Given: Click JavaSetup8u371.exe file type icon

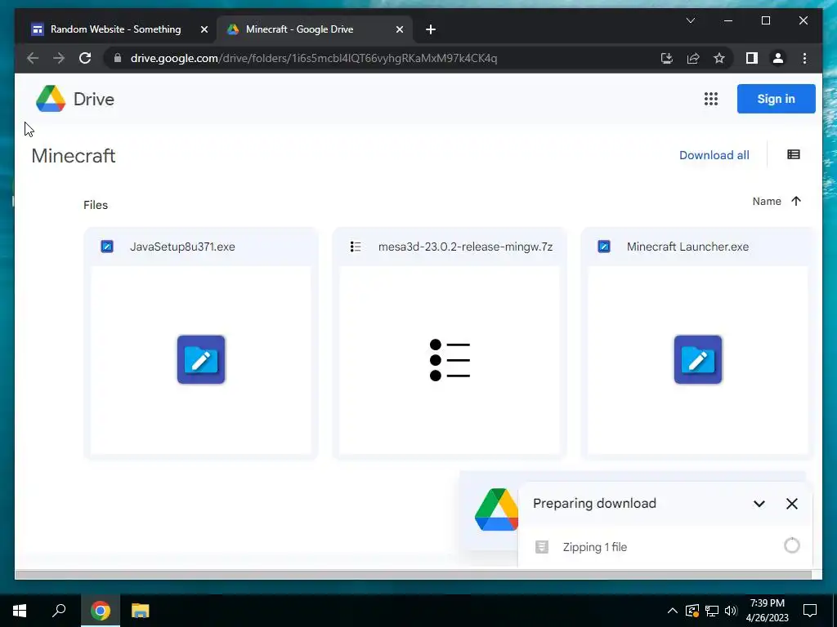Looking at the screenshot, I should tap(107, 247).
